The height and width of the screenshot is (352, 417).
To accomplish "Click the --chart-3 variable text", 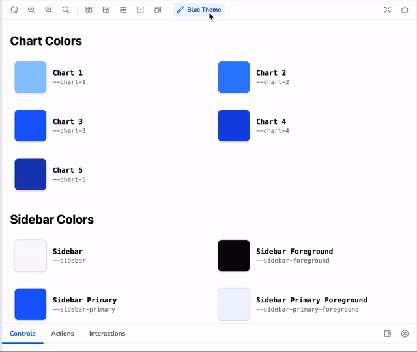I will pos(69,131).
